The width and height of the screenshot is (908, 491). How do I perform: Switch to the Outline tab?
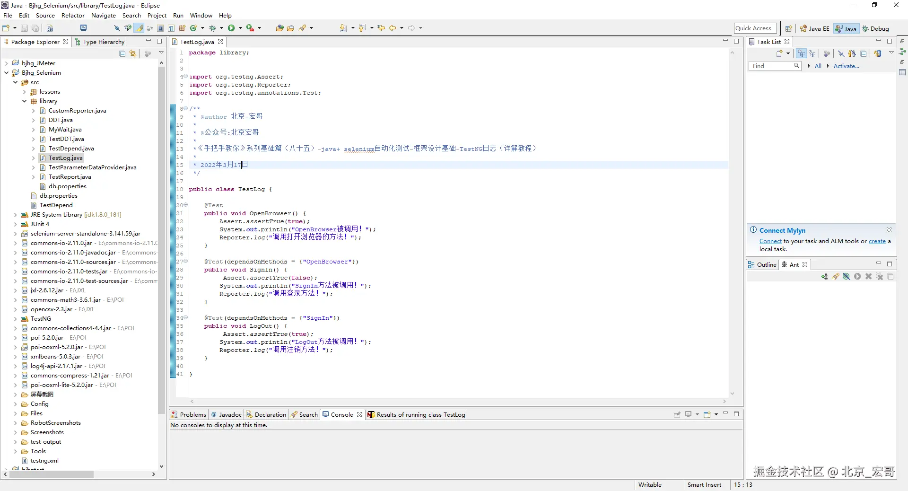click(x=762, y=264)
